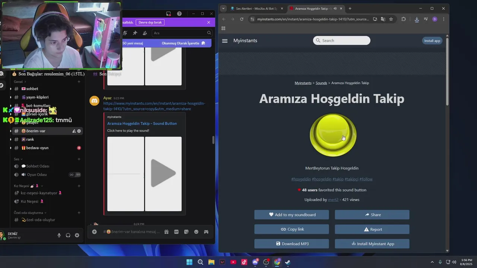Click browser forward arrow
Image resolution: width=477 pixels, height=268 pixels.
233,19
